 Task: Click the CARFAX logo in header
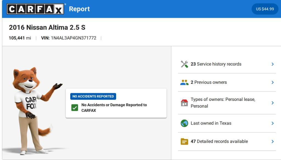35,9
